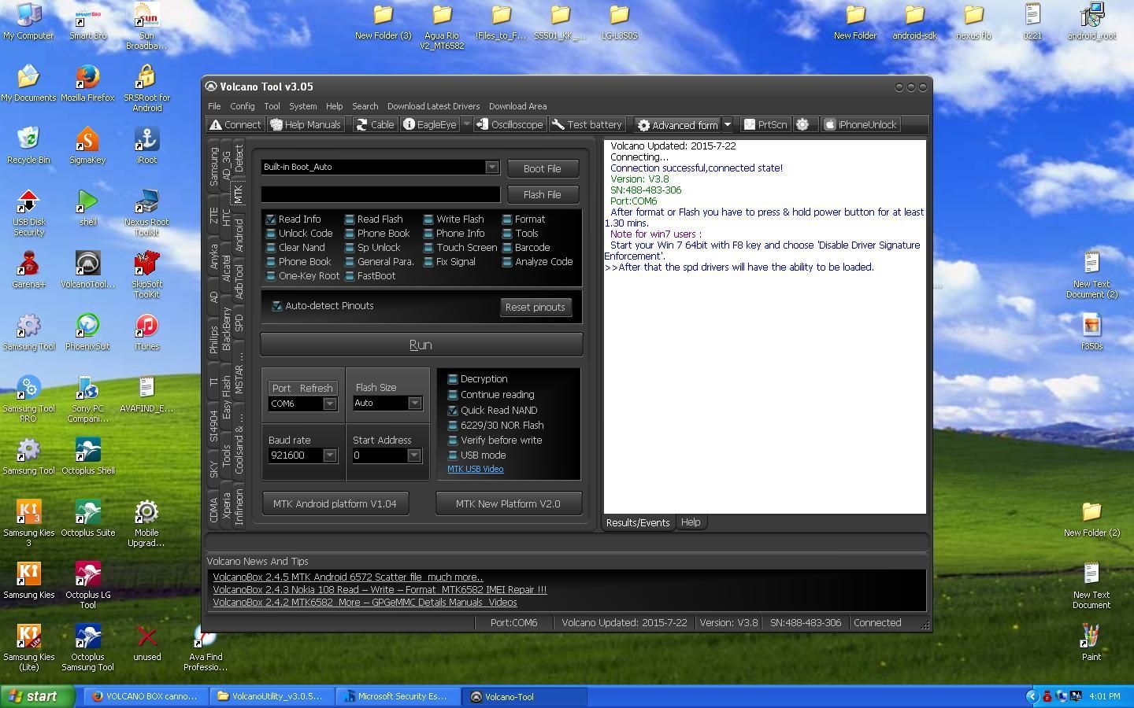Open the MTK USB Video link
Image resolution: width=1134 pixels, height=708 pixels.
(476, 469)
